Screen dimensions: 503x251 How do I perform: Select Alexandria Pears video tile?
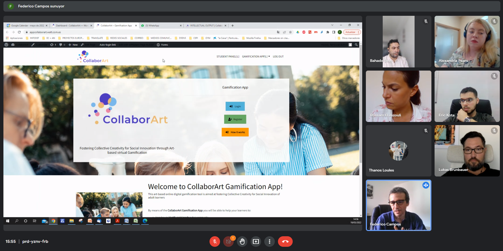(467, 42)
